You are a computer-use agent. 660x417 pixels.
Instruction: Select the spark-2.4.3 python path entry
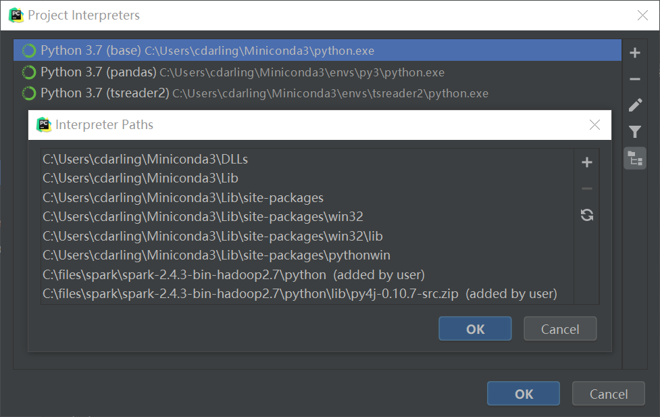point(233,275)
